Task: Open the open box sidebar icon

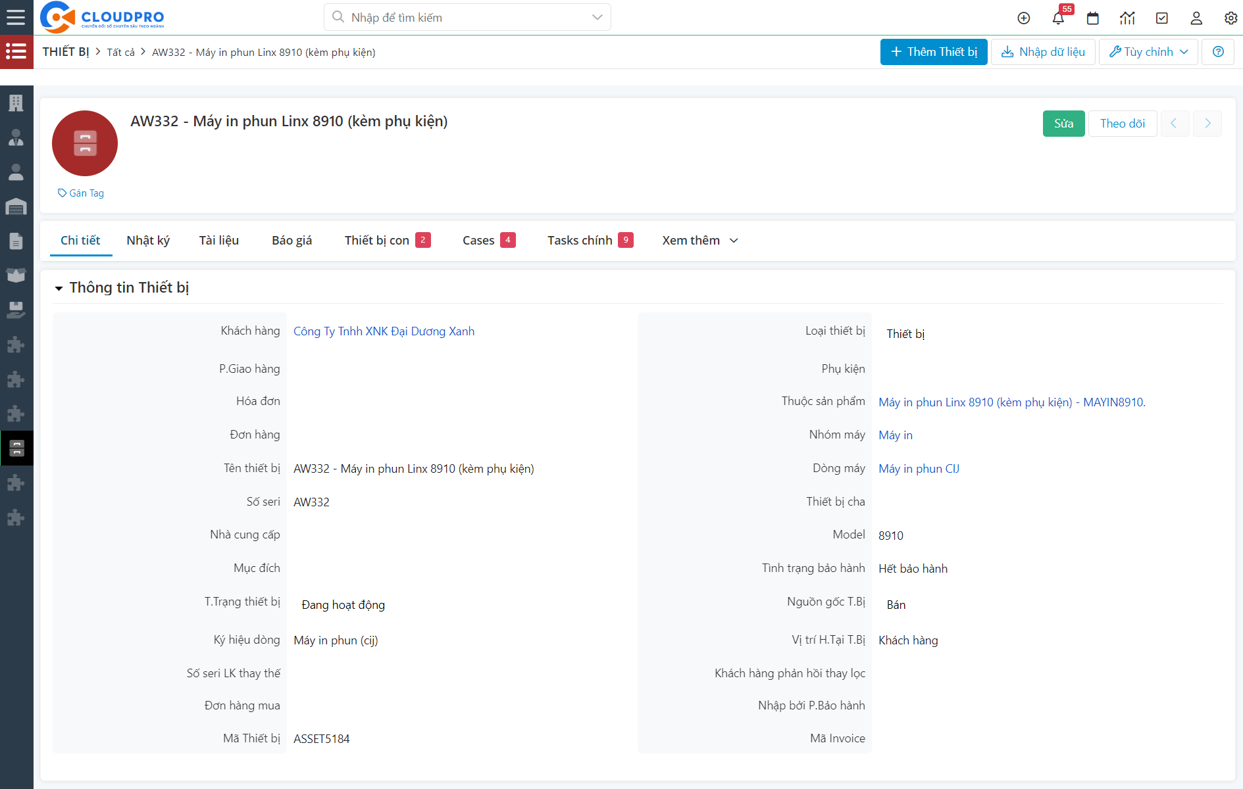Action: pyautogui.click(x=16, y=275)
